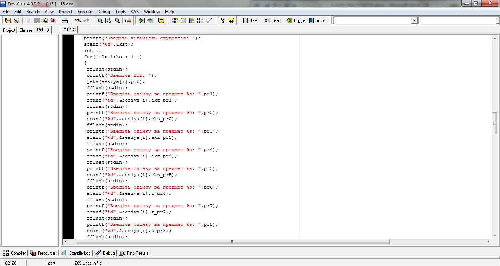The width and height of the screenshot is (500, 266).
Task: Select the main.c editor tab
Action: click(69, 29)
